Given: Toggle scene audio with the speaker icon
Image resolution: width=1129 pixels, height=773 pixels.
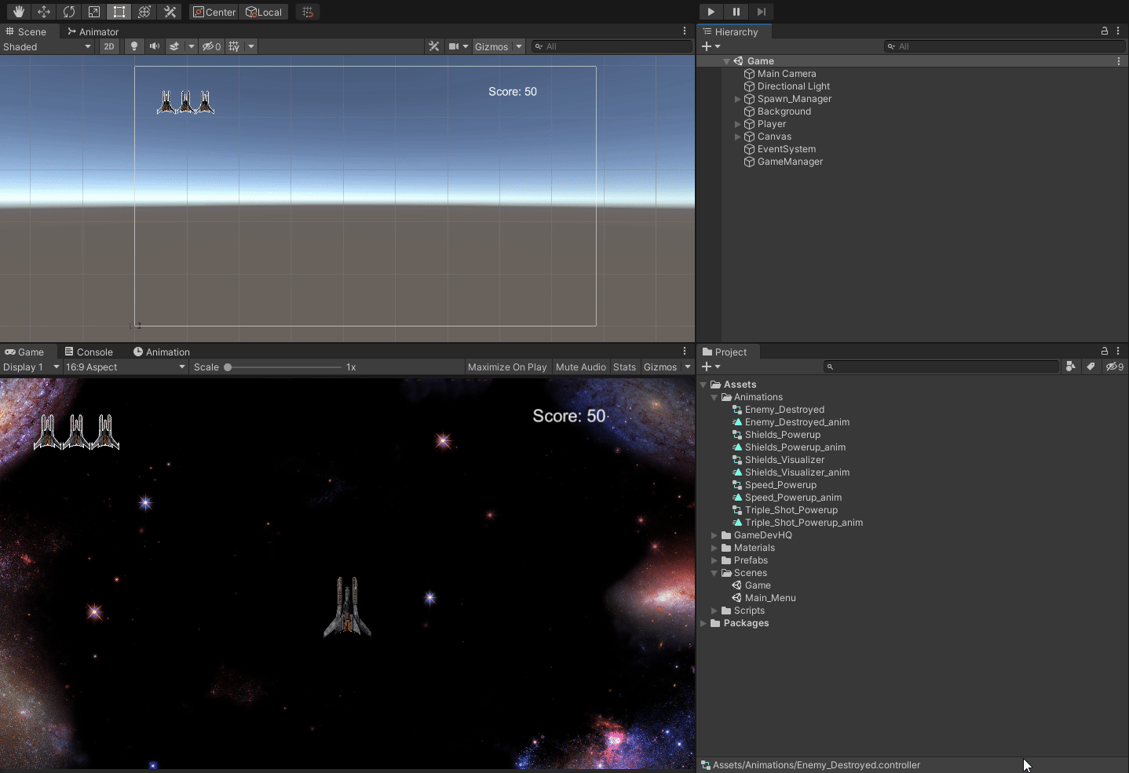Looking at the screenshot, I should (x=154, y=46).
